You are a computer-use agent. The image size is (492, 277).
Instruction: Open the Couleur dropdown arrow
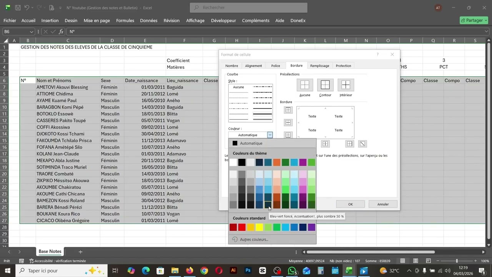270,135
